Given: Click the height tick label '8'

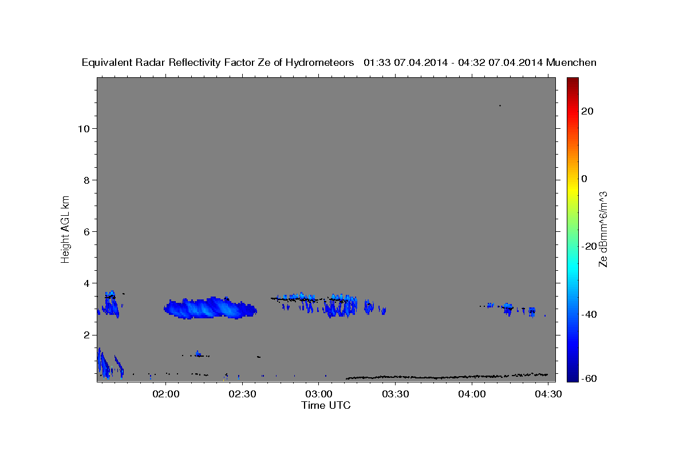Looking at the screenshot, I should tap(86, 180).
